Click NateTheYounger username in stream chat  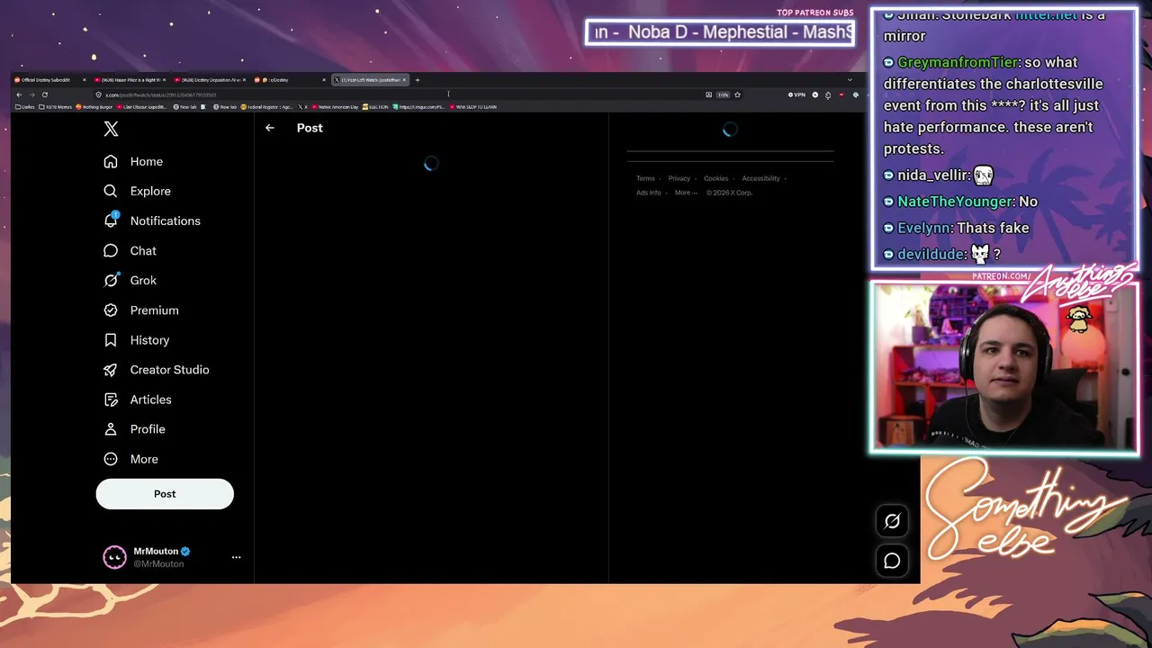tap(955, 202)
